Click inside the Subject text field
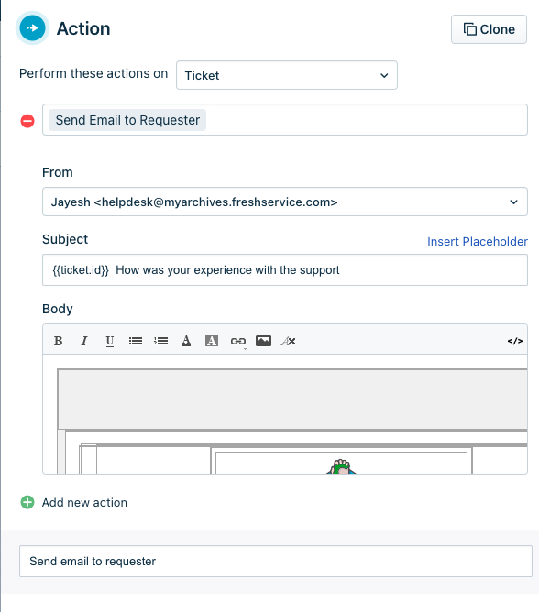 tap(285, 269)
